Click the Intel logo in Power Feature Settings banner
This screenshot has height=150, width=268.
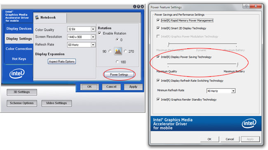249,123
